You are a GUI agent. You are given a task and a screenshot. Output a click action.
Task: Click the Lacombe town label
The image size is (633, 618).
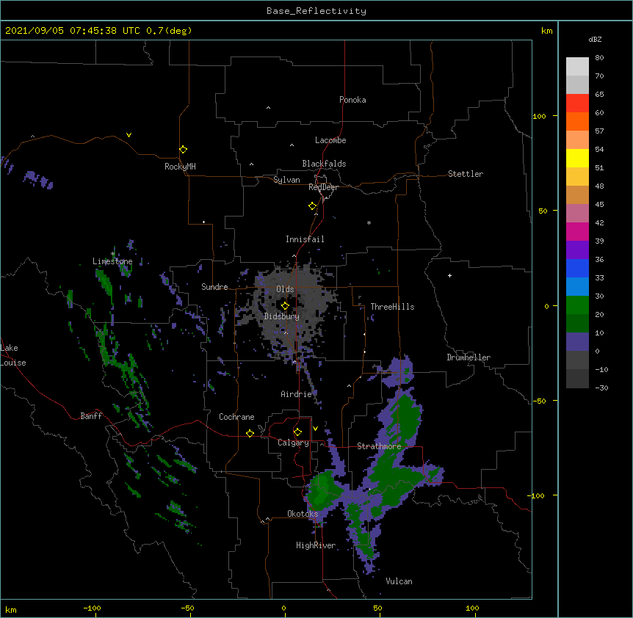[x=330, y=140]
